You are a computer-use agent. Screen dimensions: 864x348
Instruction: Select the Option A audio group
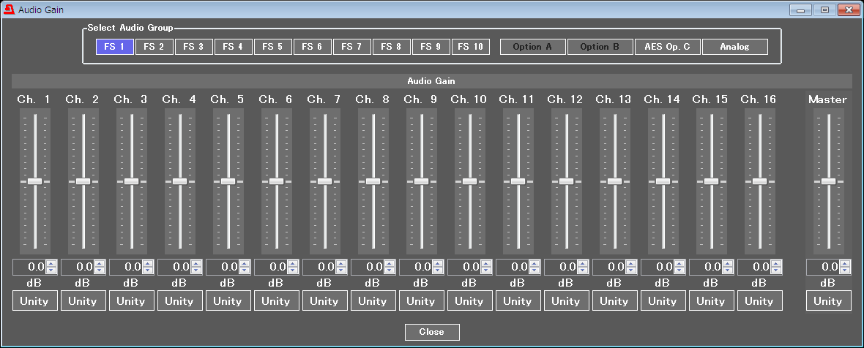[532, 47]
